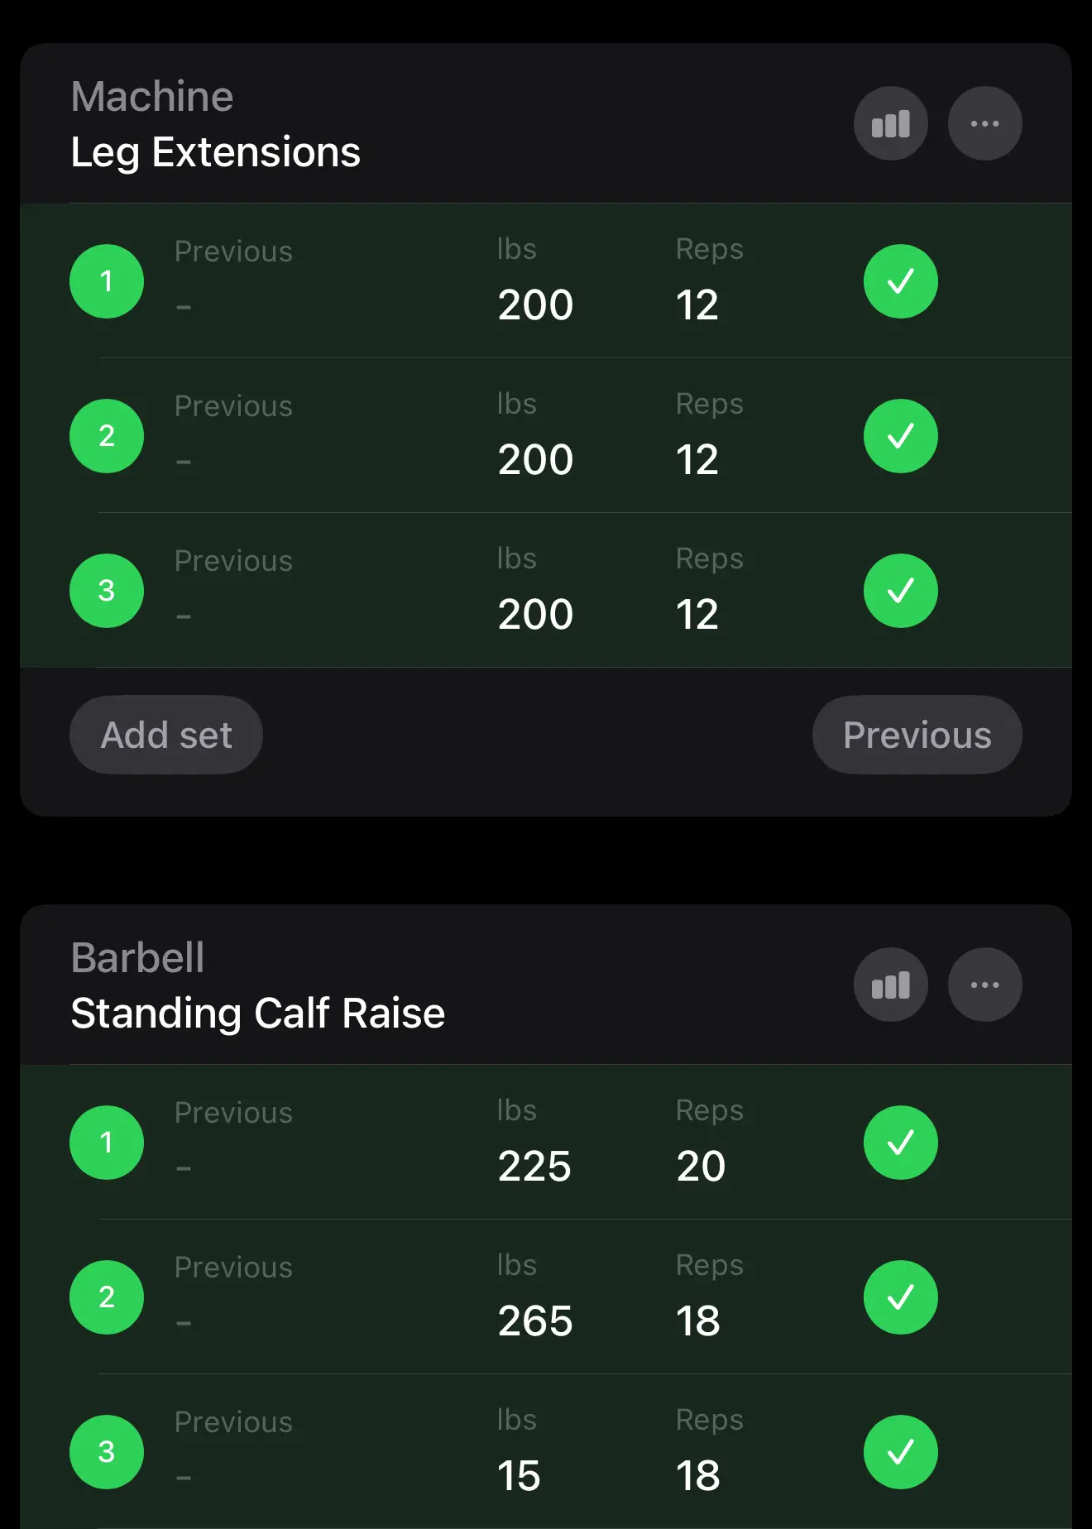This screenshot has height=1529, width=1092.
Task: Select the Leg Extensions exercise title
Action: click(x=215, y=152)
